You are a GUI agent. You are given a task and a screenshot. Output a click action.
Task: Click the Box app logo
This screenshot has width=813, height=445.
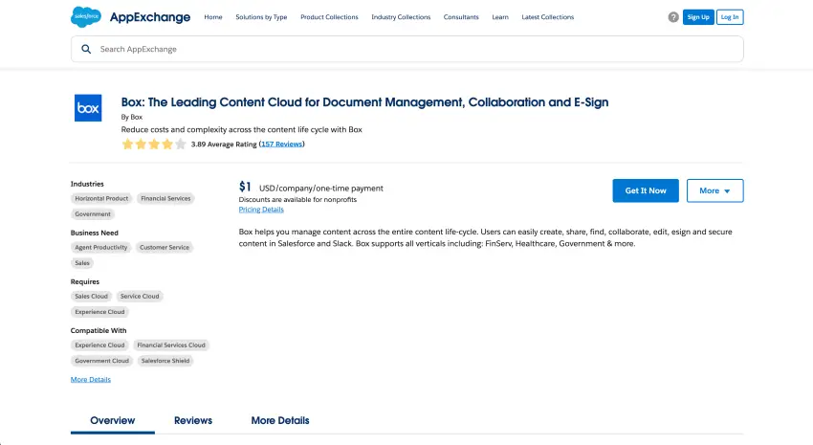click(x=88, y=107)
